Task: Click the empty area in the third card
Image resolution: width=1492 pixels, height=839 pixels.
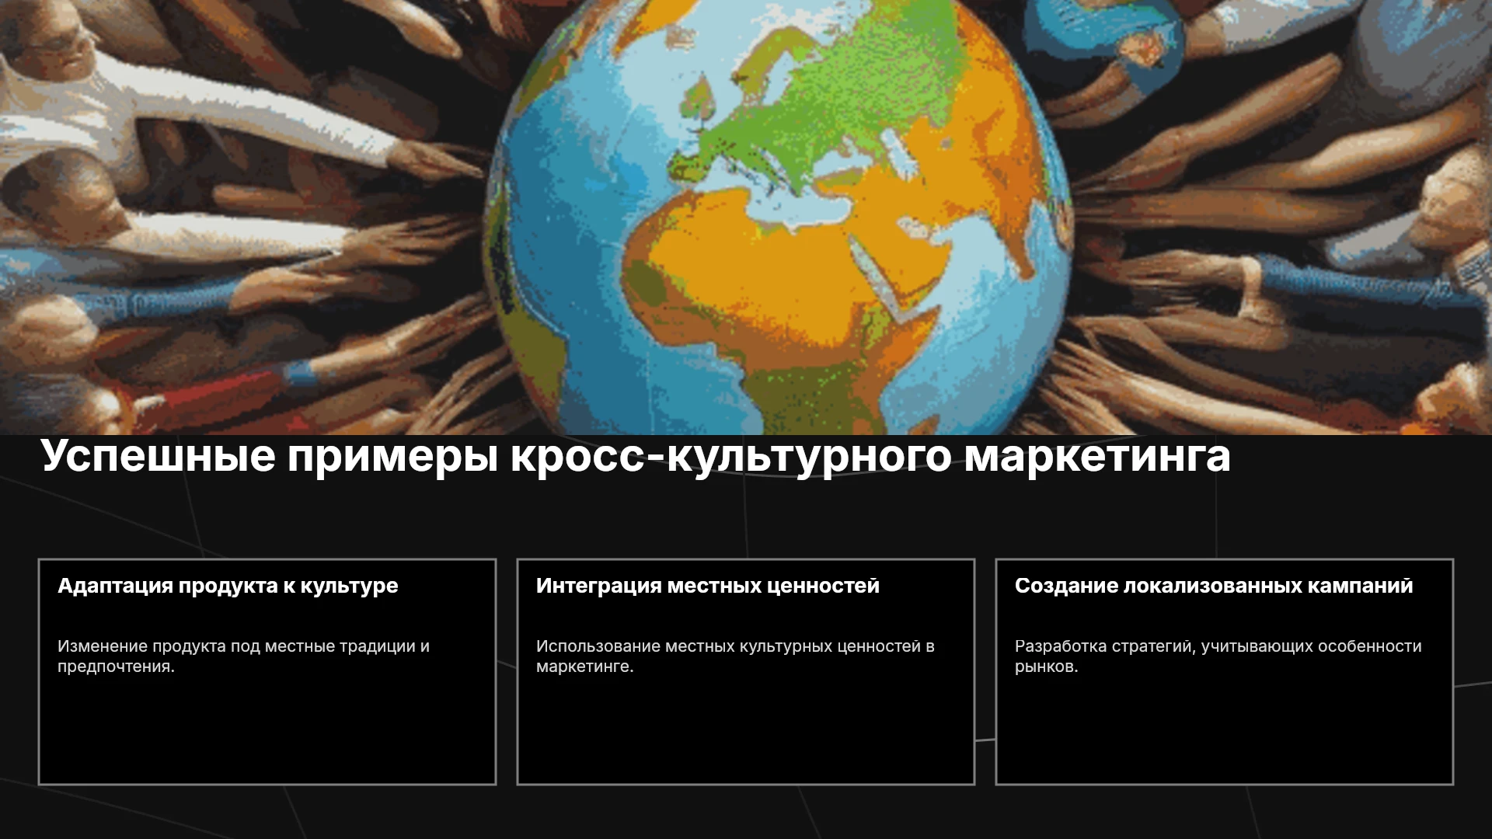Action: (1225, 730)
